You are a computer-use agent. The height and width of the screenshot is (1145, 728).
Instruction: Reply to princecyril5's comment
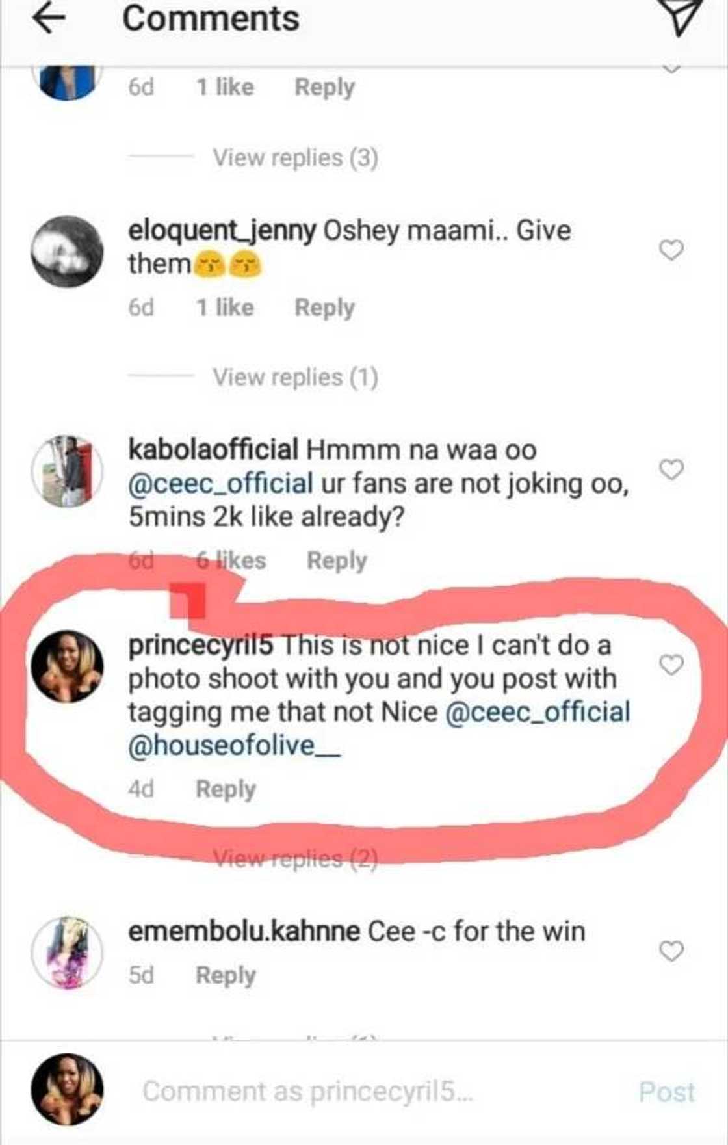[224, 789]
